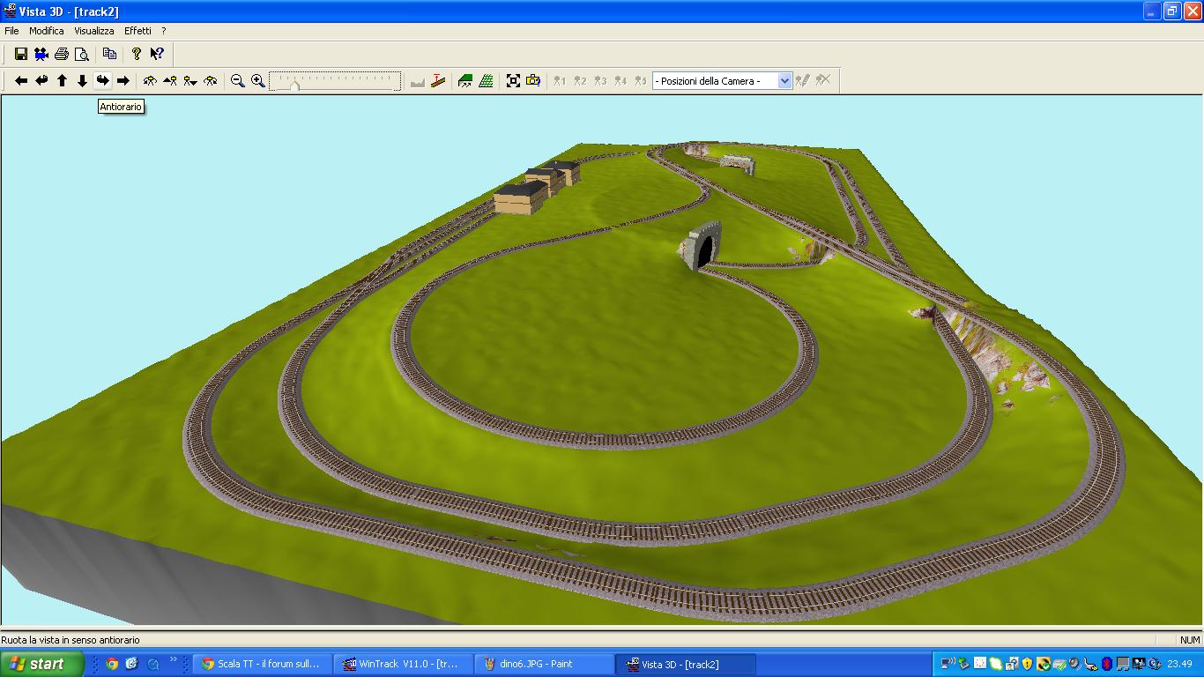Viewport: 1204px width, 677px height.
Task: Move view down with down arrow
Action: click(x=82, y=81)
